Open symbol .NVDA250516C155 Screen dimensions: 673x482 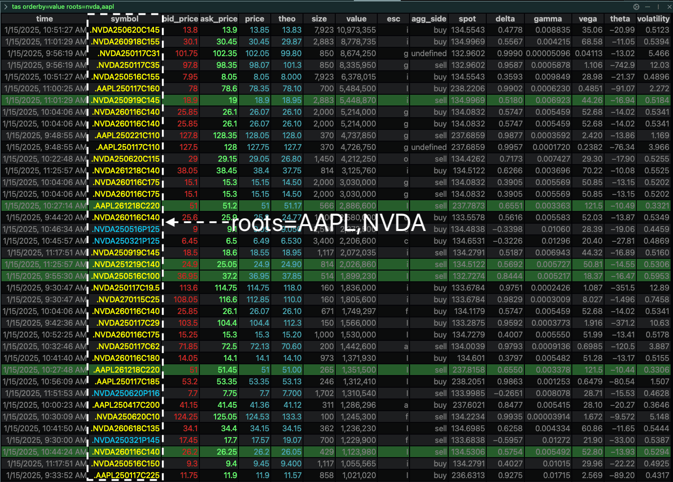[x=125, y=77]
